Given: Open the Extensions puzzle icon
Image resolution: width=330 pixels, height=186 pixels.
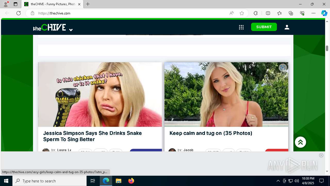Looking at the screenshot, I should (255, 13).
